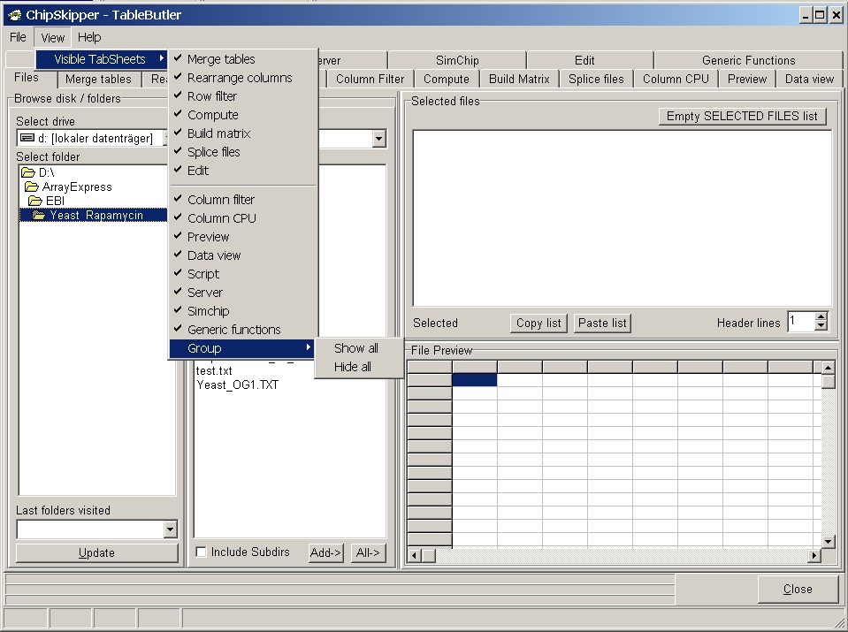Click the D:\ root folder icon
The height and width of the screenshot is (632, 848).
tap(31, 173)
